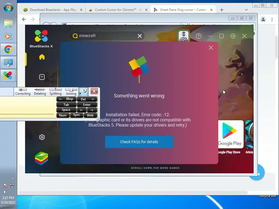Go forward in Chrome
Viewport: 279px width, 209px height.
pos(33,19)
